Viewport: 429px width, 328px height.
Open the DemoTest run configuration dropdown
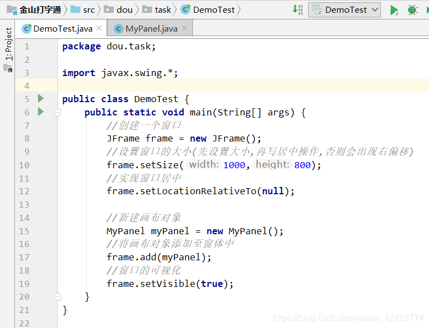tap(345, 10)
